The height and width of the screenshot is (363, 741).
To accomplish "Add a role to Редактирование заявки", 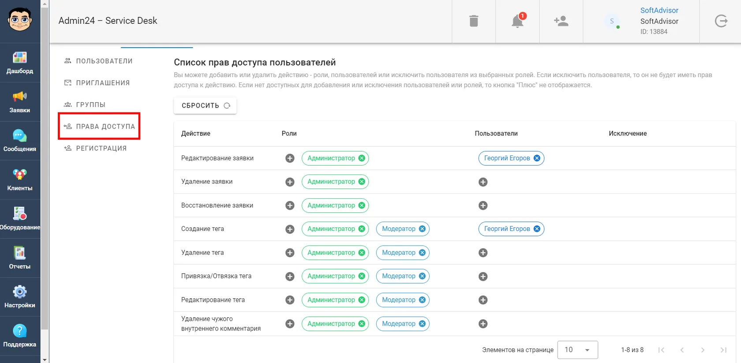I will [x=290, y=158].
